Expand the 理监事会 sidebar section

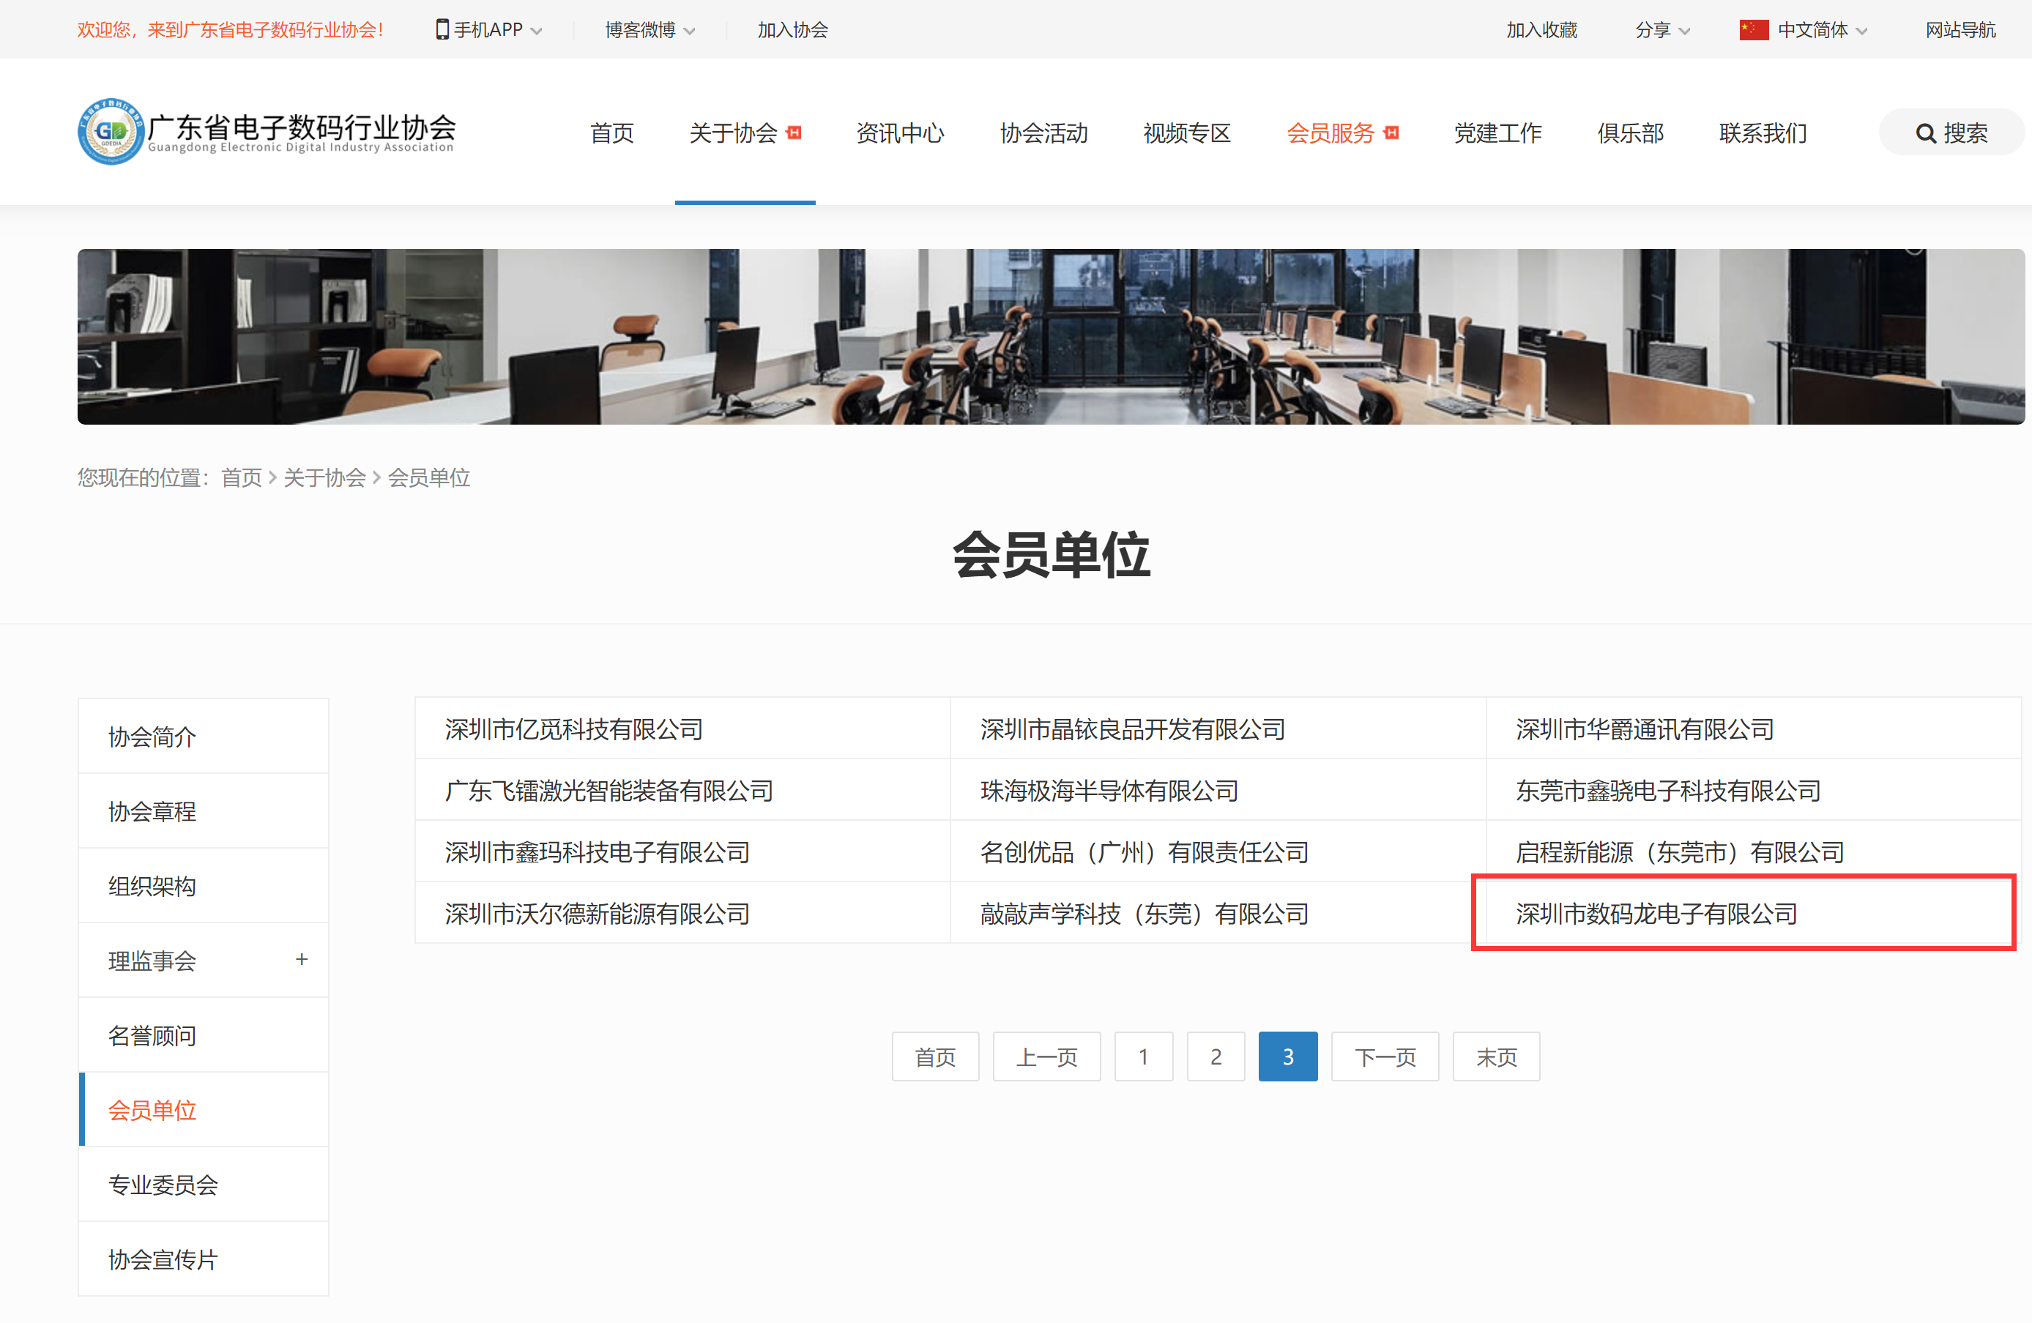coord(302,959)
